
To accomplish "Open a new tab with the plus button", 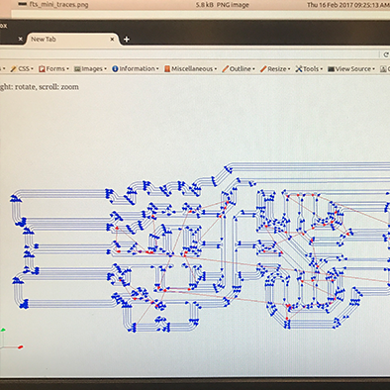I will (x=126, y=40).
